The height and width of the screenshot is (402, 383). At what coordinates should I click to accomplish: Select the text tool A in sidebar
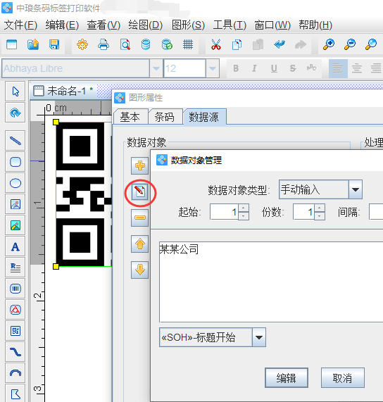pyautogui.click(x=15, y=246)
